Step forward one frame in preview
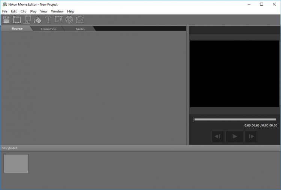The width and height of the screenshot is (281, 190). coord(251,137)
